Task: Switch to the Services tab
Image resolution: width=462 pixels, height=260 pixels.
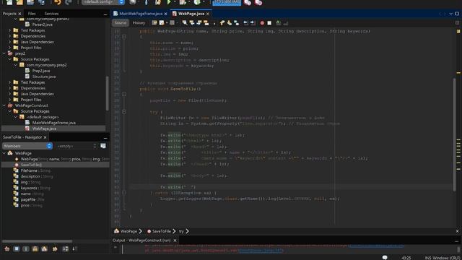Action: pos(51,14)
